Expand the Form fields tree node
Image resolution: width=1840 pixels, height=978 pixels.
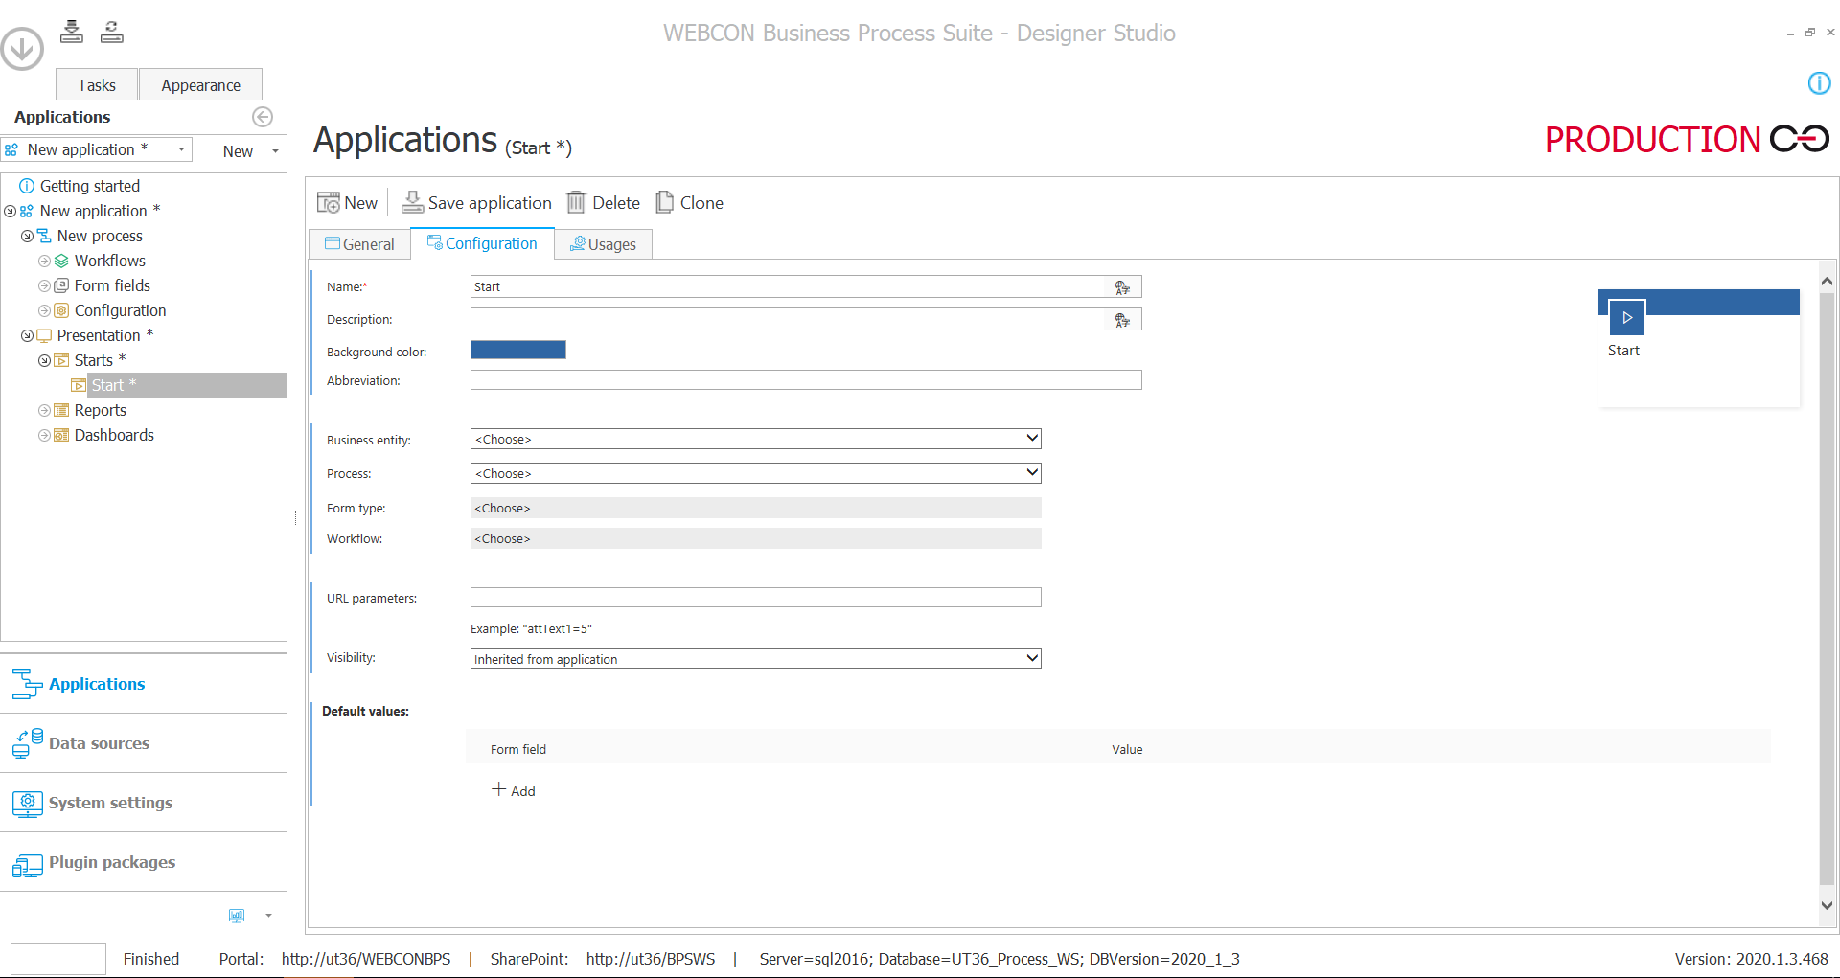point(44,285)
